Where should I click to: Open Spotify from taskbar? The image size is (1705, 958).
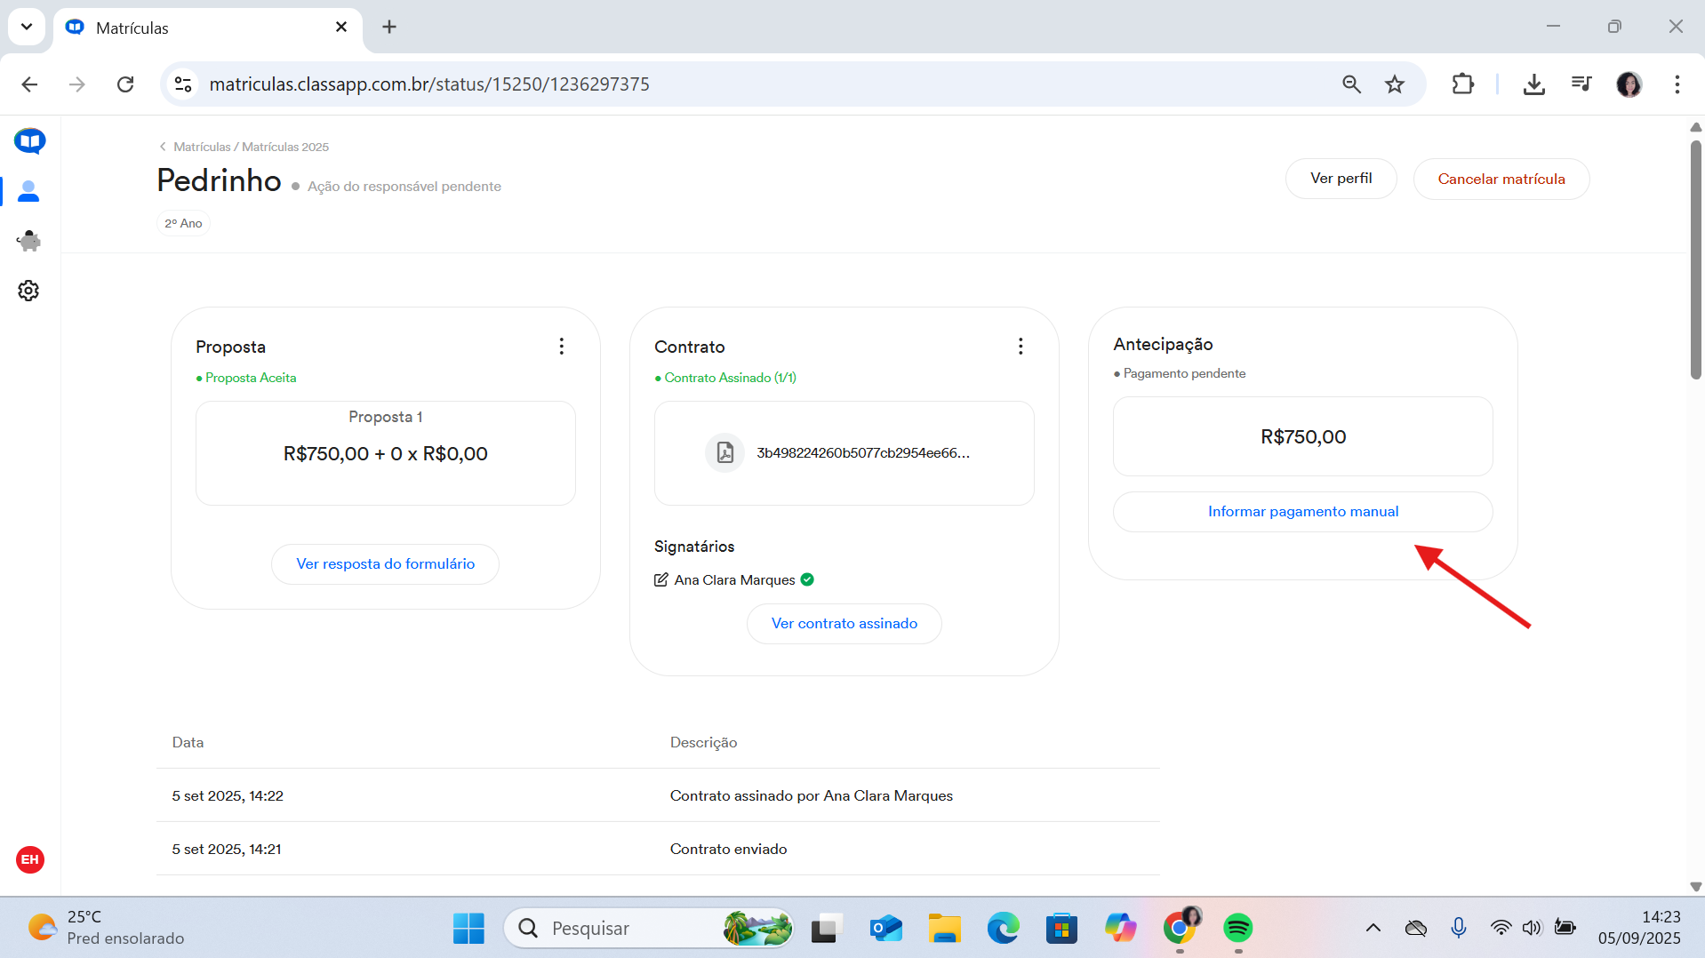(x=1237, y=929)
